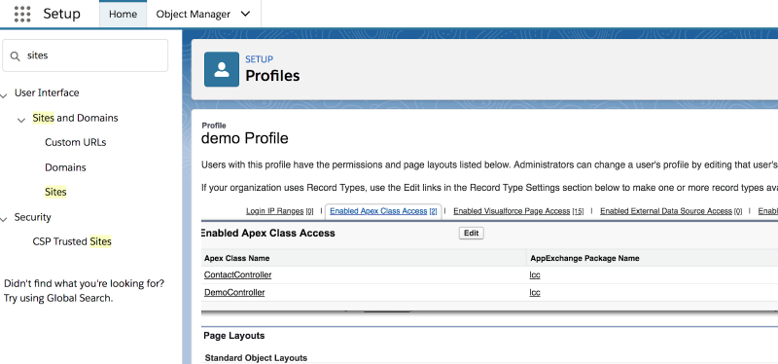Click the Page Layouts section heading
The height and width of the screenshot is (364, 778).
[234, 336]
